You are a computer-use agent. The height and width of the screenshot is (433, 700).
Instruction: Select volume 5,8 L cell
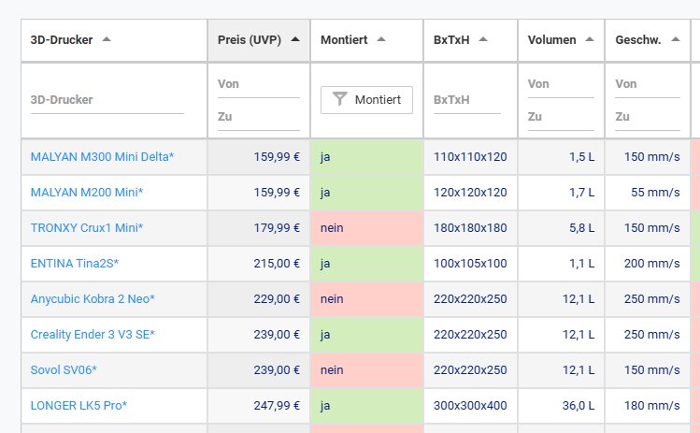pyautogui.click(x=561, y=228)
